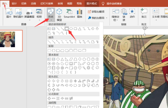Screen dimensions: 168x108
Task: Select right arrow in recently used shapes
Action: click(x=93, y=29)
